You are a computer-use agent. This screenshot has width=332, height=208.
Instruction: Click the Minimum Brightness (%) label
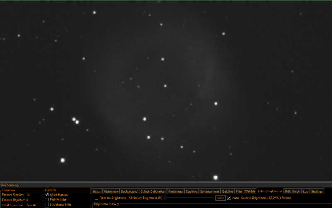click(x=146, y=198)
